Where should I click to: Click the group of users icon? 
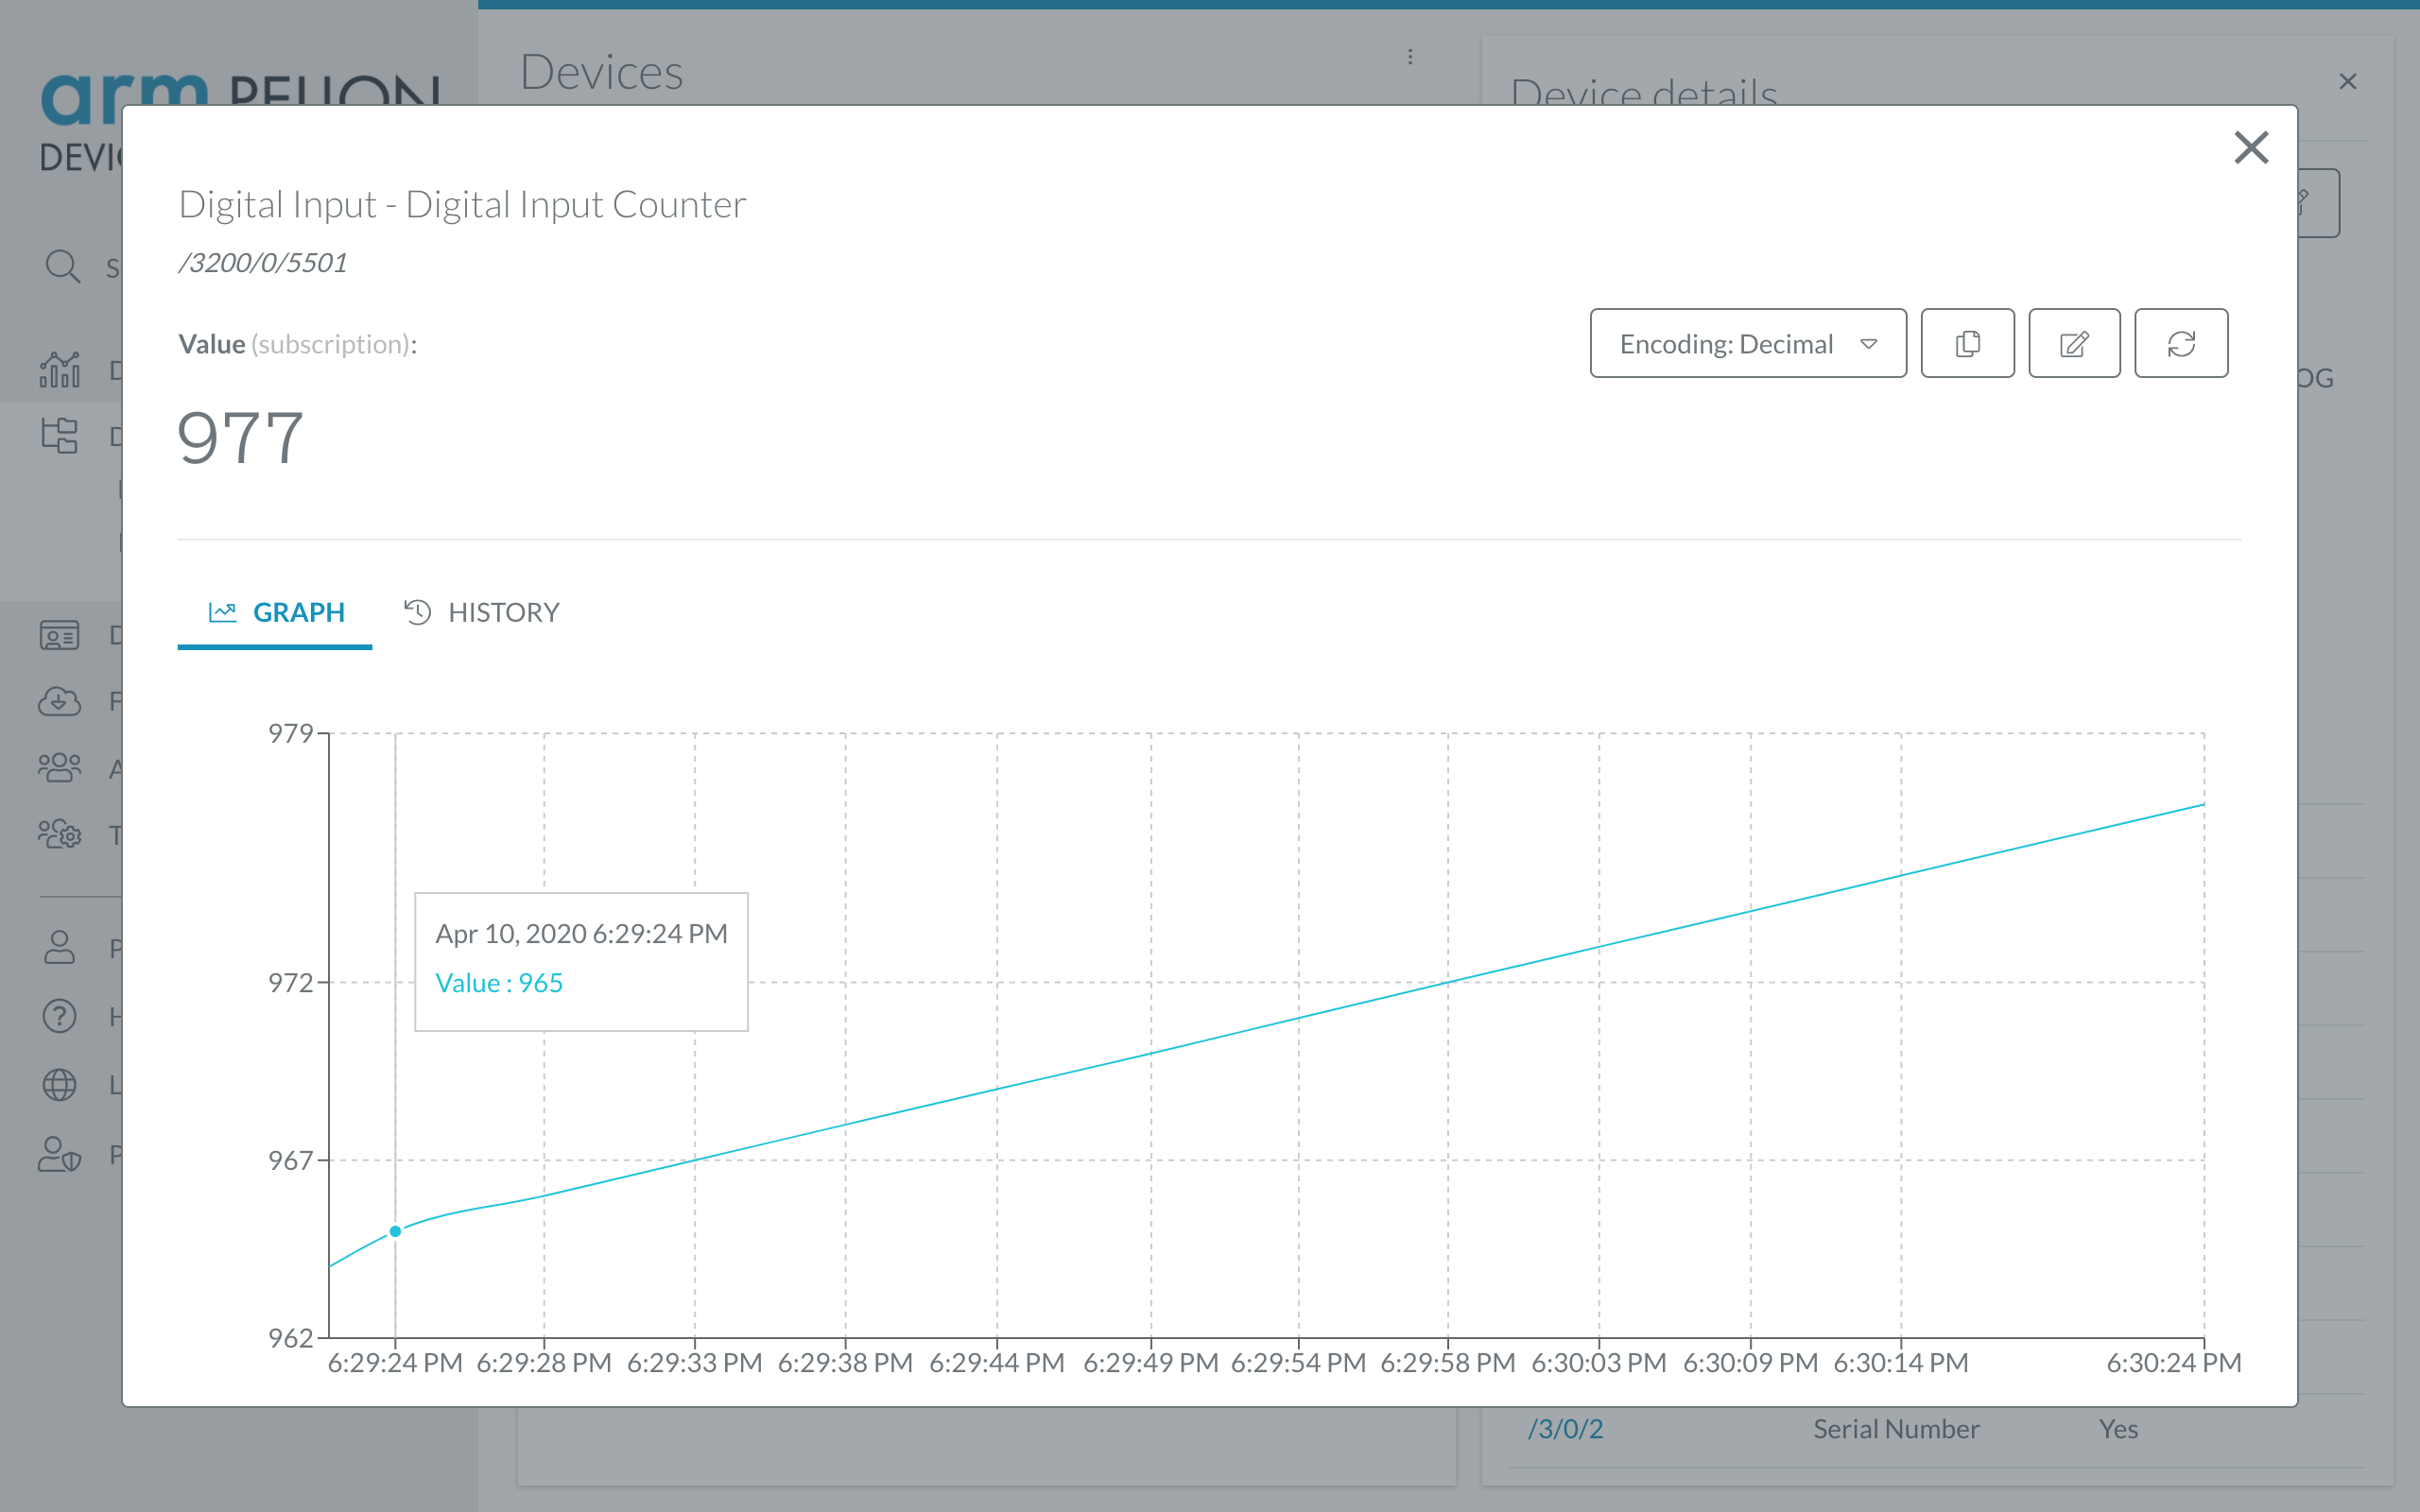(60, 767)
